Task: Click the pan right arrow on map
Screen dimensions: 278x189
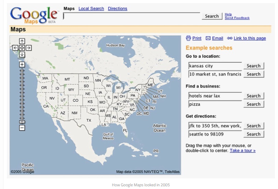Action: pos(29,48)
